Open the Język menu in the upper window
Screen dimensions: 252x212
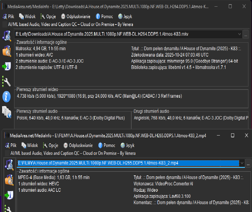(x=125, y=17)
